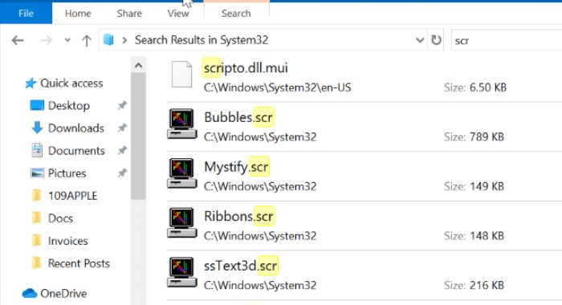Expand the address bar history dropdown
562x305 pixels.
[x=420, y=40]
